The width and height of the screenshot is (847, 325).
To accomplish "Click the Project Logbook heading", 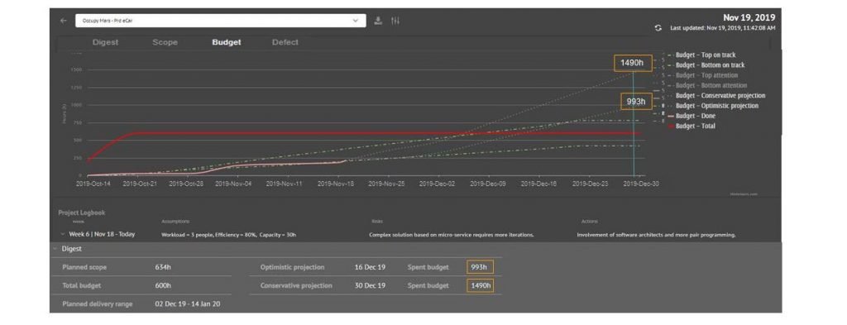I will pos(82,213).
